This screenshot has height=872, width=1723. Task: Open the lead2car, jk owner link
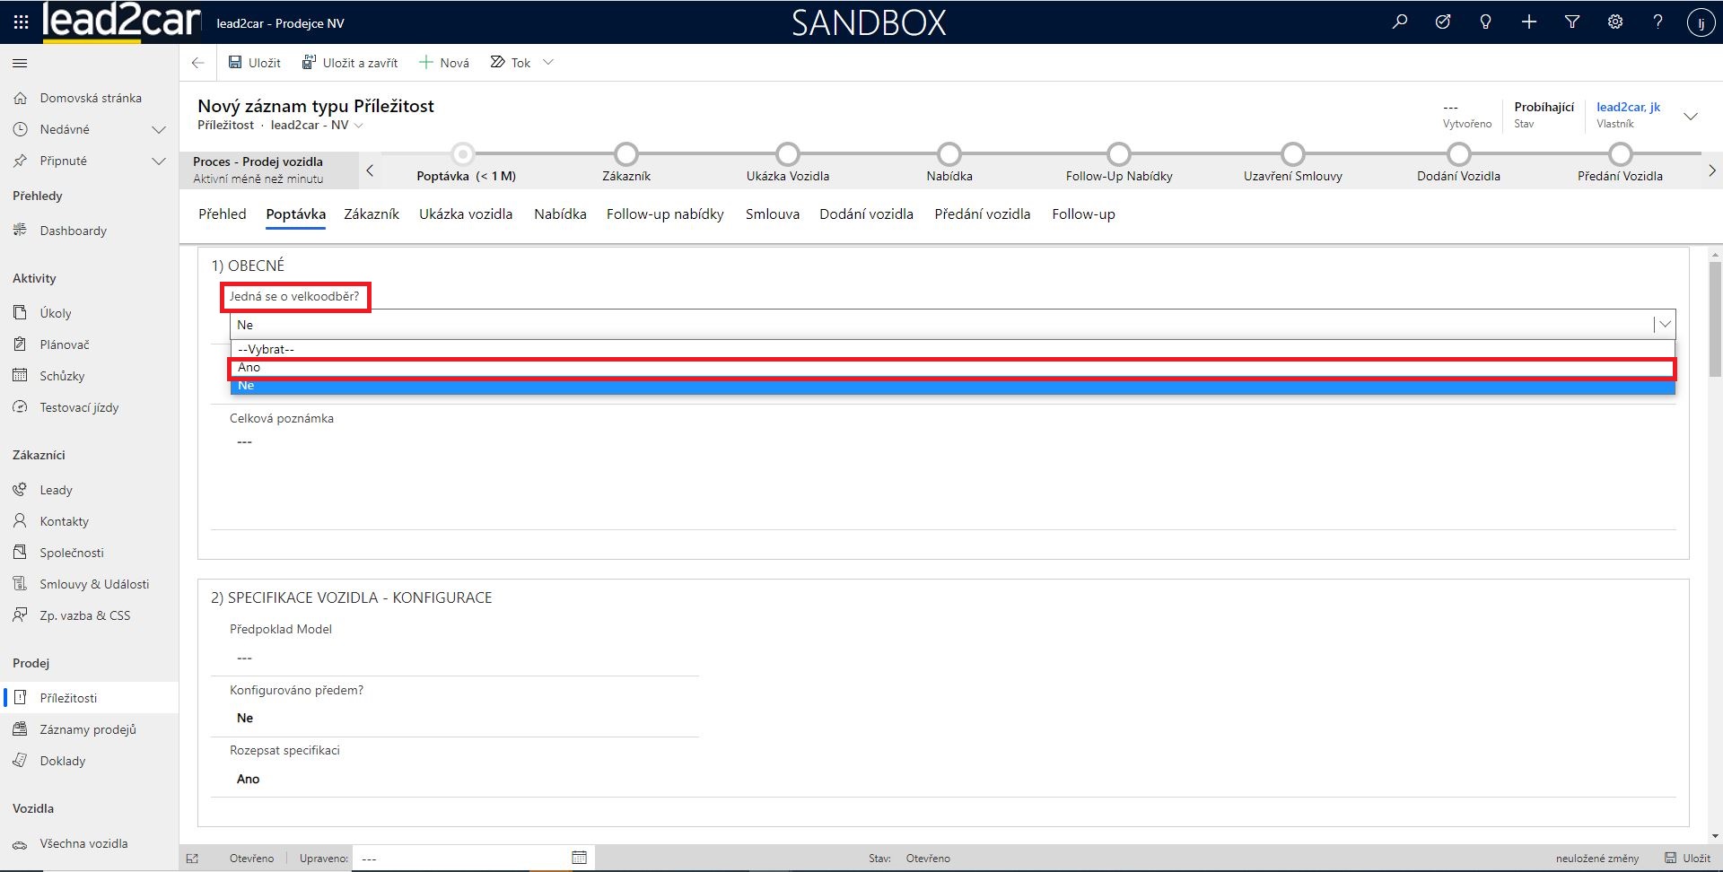[1628, 107]
